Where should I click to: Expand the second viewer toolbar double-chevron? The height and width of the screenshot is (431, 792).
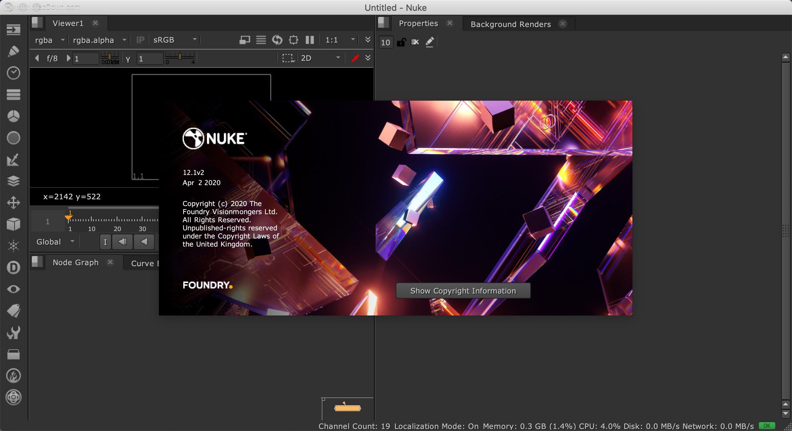click(x=368, y=58)
